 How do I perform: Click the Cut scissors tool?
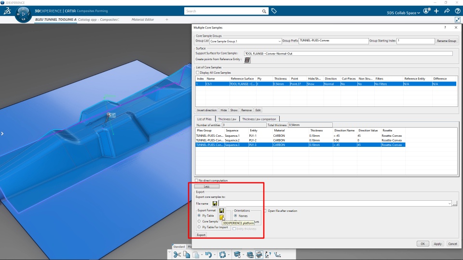point(177,254)
